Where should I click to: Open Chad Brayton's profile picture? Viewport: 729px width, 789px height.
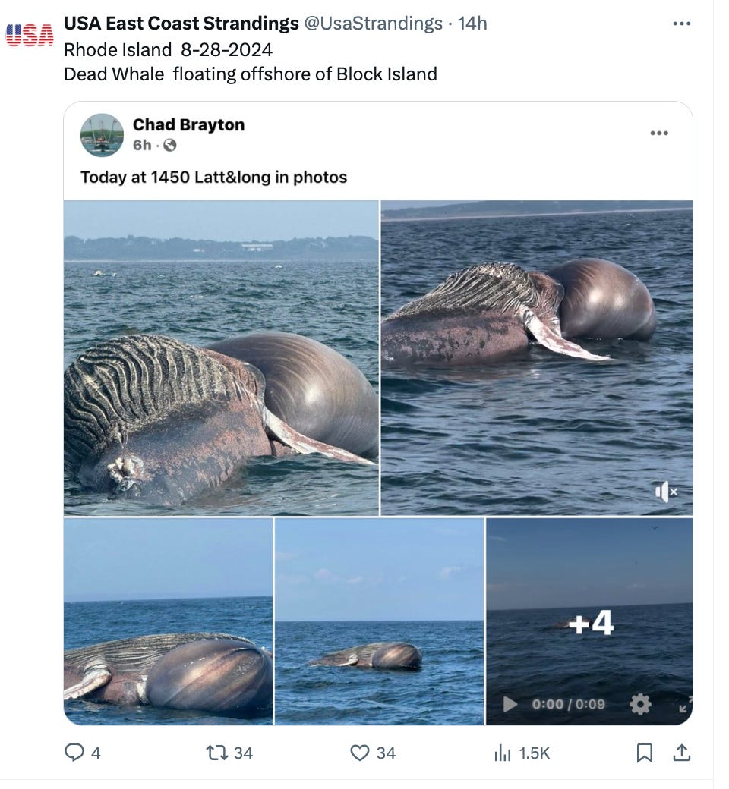[103, 135]
